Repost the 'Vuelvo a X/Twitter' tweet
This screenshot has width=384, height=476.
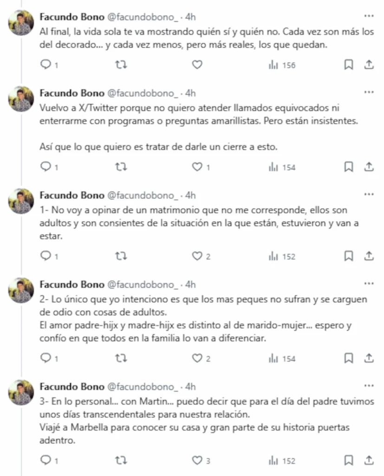coord(121,167)
